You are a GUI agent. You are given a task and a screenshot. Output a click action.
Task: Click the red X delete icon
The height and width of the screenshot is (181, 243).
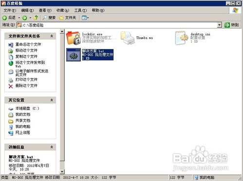tap(11, 86)
